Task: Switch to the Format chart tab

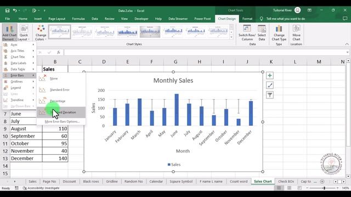Action: [x=247, y=19]
